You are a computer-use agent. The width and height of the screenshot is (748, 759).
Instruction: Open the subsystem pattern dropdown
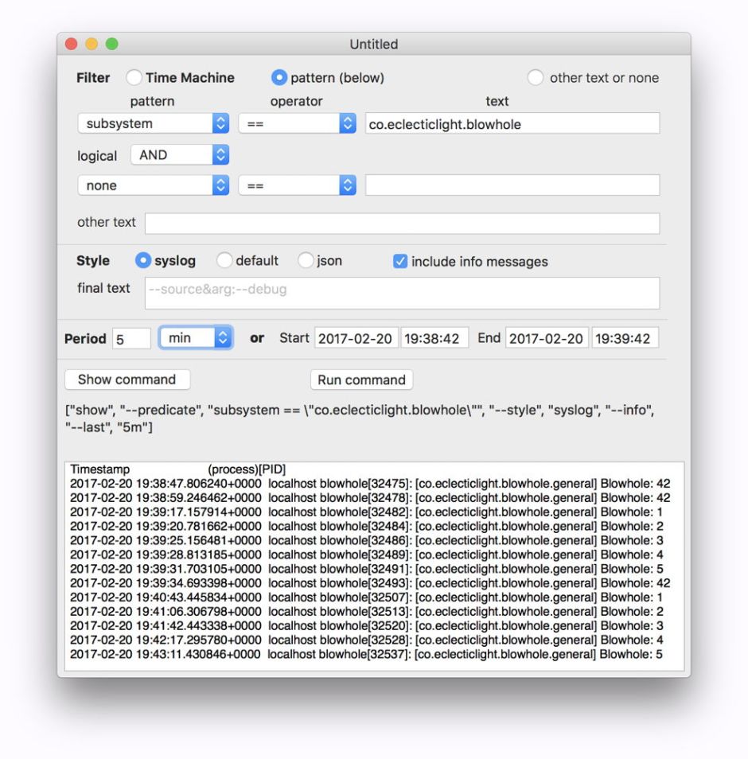point(153,123)
